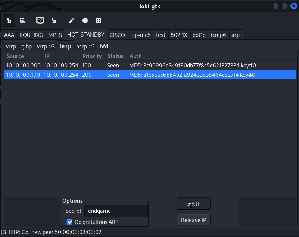Open the 802.1X tab
This screenshot has width=299, height=237.
(179, 35)
